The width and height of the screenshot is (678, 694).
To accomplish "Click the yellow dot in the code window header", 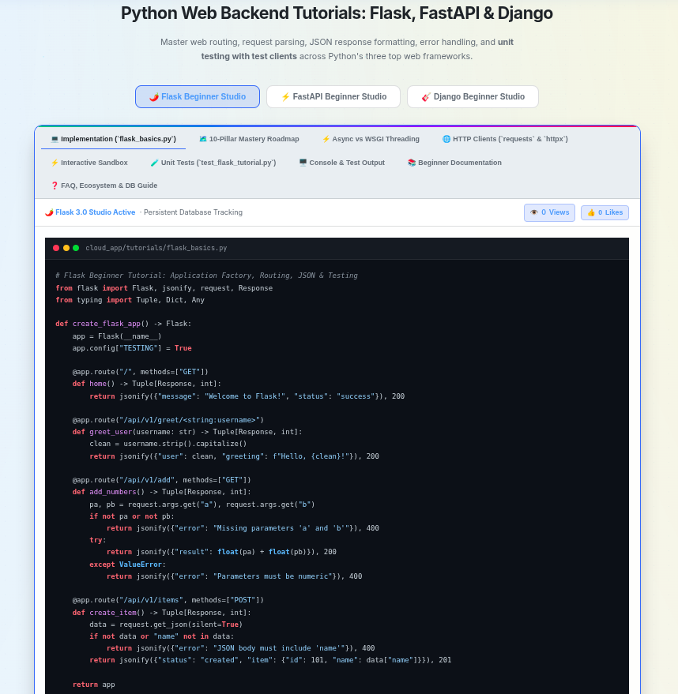I will 66,248.
